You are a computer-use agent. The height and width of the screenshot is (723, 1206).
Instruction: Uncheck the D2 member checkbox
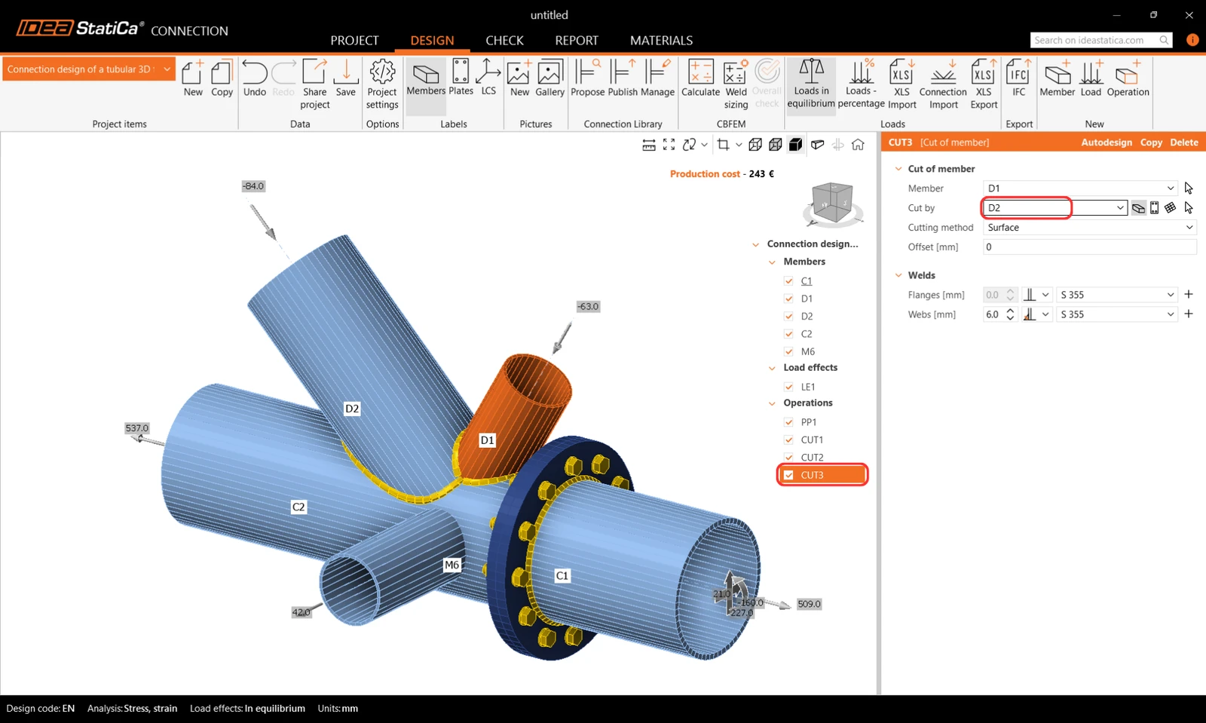pyautogui.click(x=788, y=317)
